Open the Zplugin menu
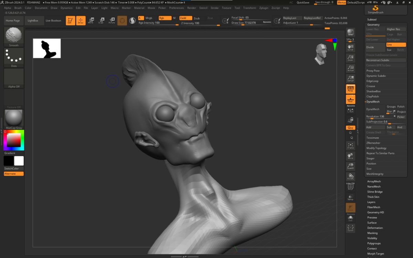 point(264,8)
